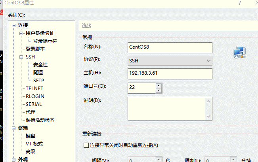Screen dimensions: 258x162
Task: Select 连接 category in tree
Action: [23, 25]
